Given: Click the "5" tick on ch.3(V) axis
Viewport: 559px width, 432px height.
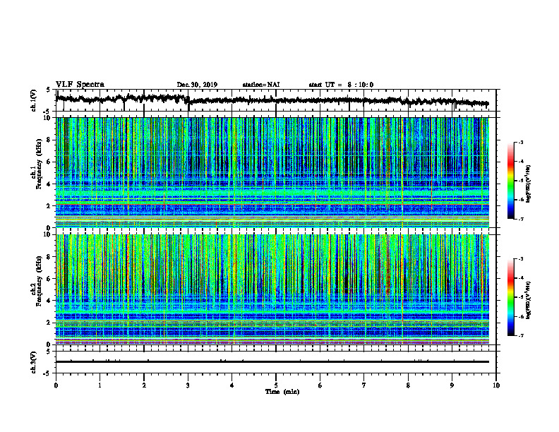Looking at the screenshot, I should [x=49, y=352].
